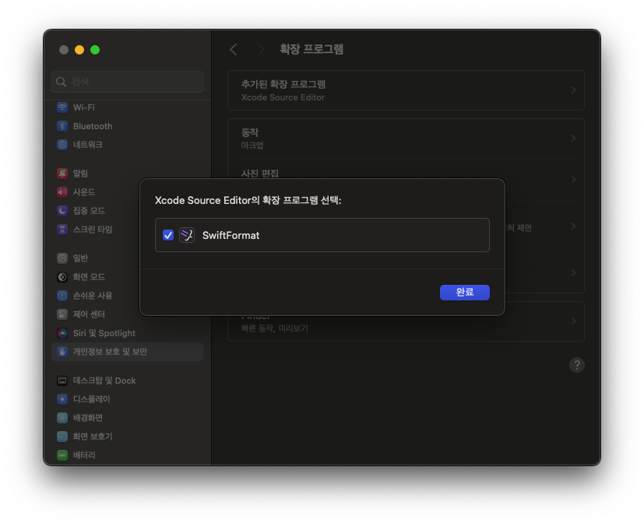
Task: Go back with the left chevron
Action: (x=234, y=50)
